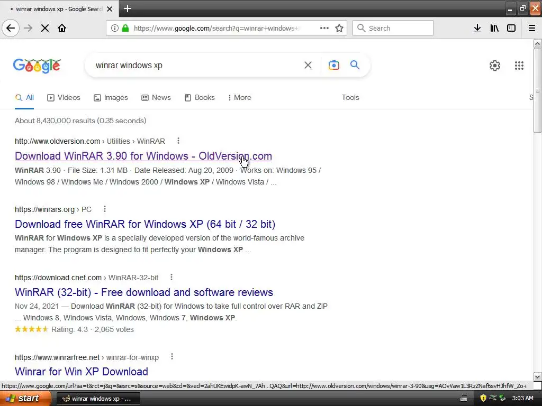This screenshot has height=406, width=542.
Task: Go back with the browser back arrow
Action: pyautogui.click(x=11, y=28)
